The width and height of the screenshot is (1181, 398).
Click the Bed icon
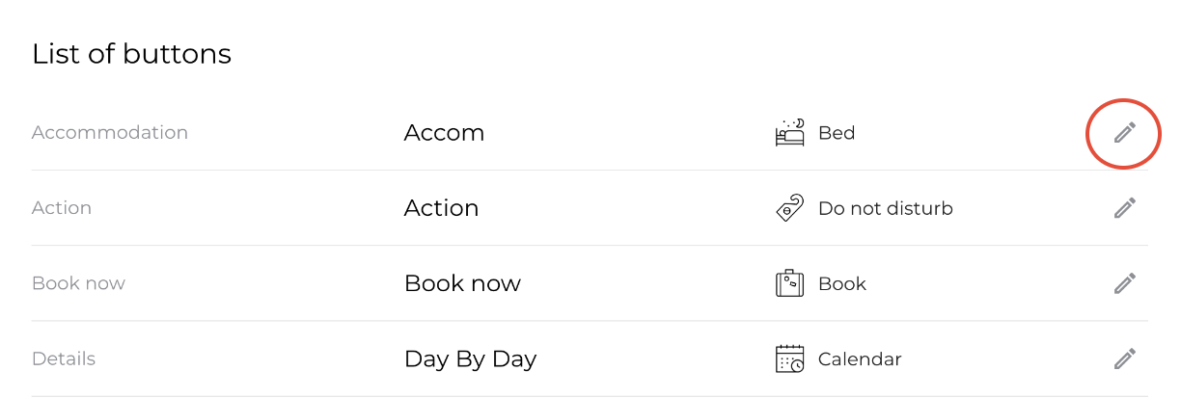point(789,133)
